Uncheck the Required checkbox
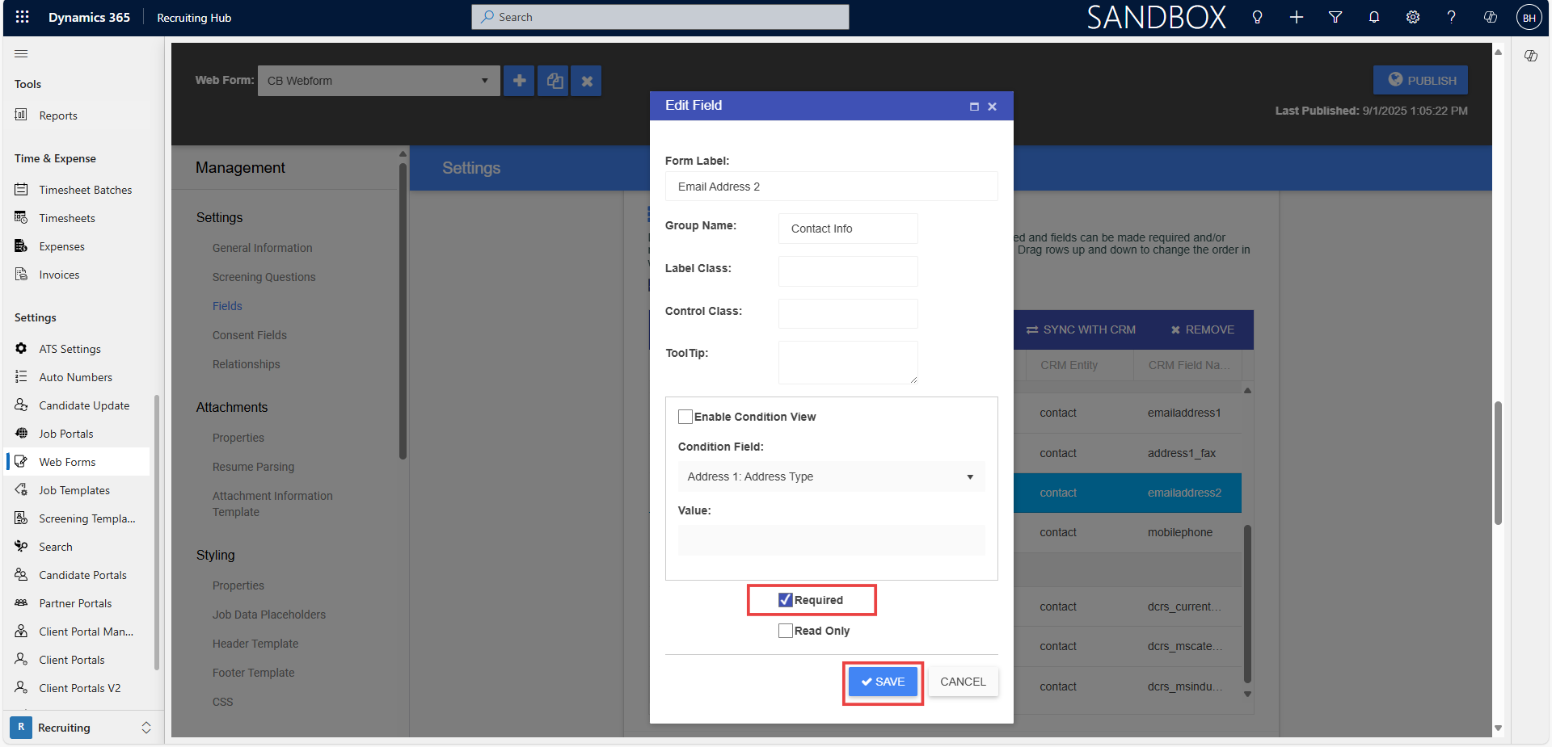This screenshot has width=1552, height=747. [784, 599]
